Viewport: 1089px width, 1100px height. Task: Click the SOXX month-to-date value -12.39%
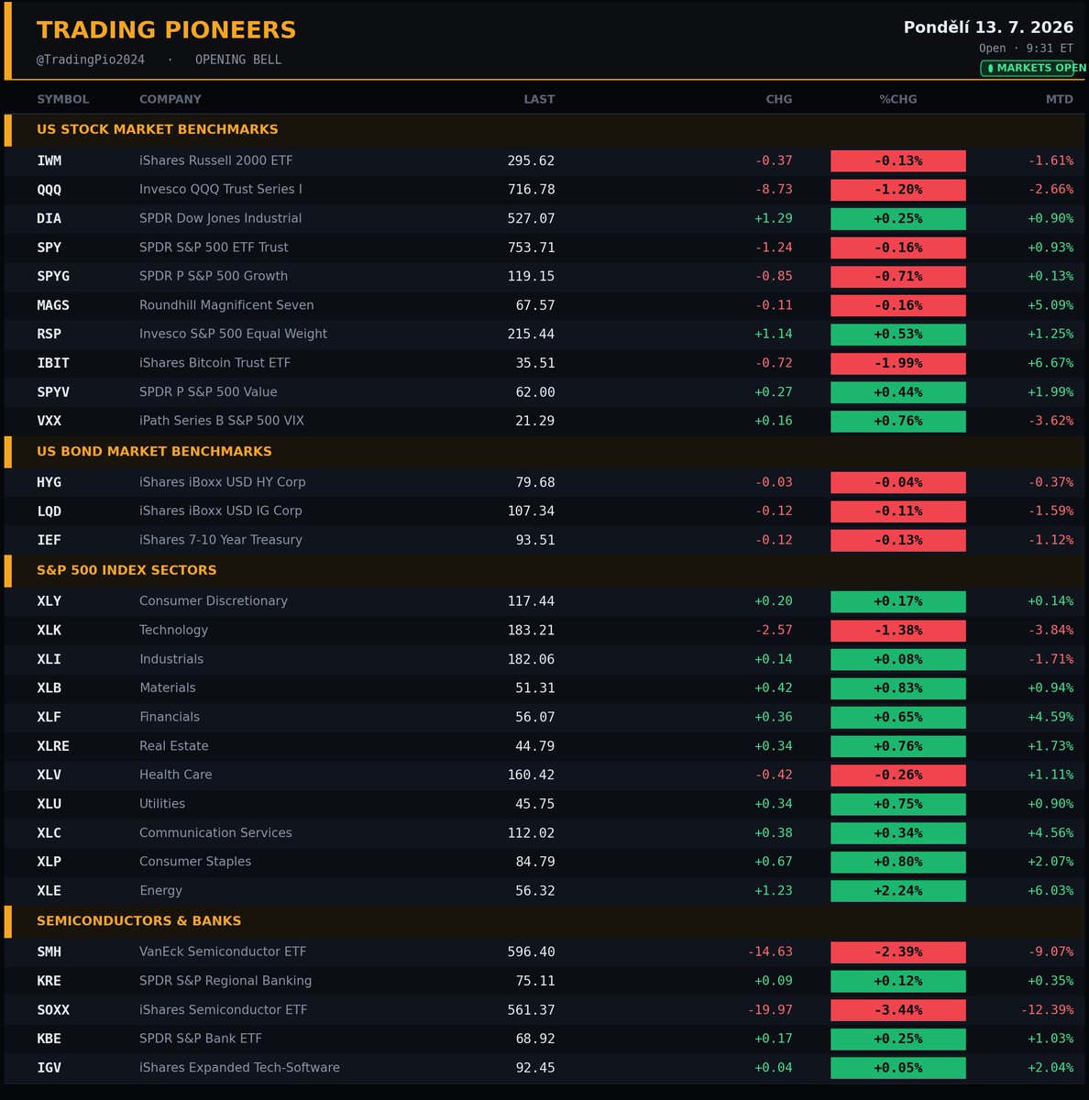coord(1047,1010)
